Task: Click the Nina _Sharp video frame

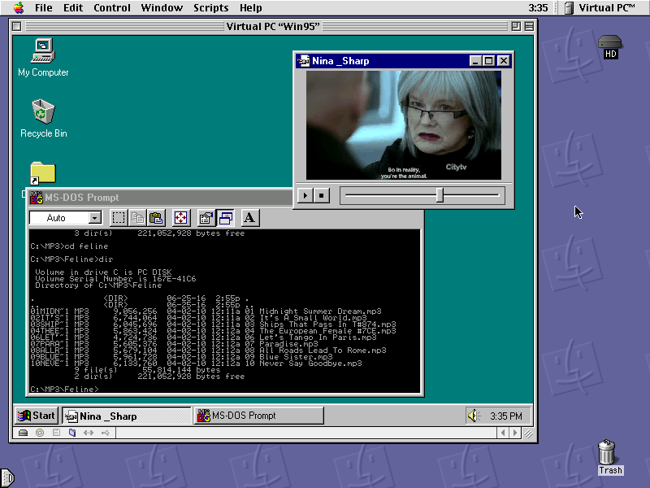Action: click(x=403, y=125)
